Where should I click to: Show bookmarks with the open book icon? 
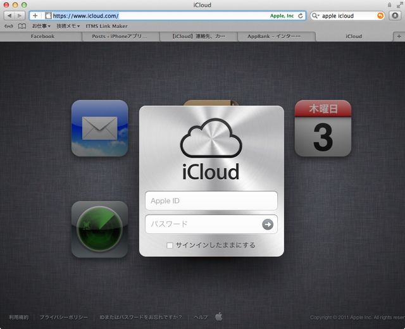[x=22, y=26]
